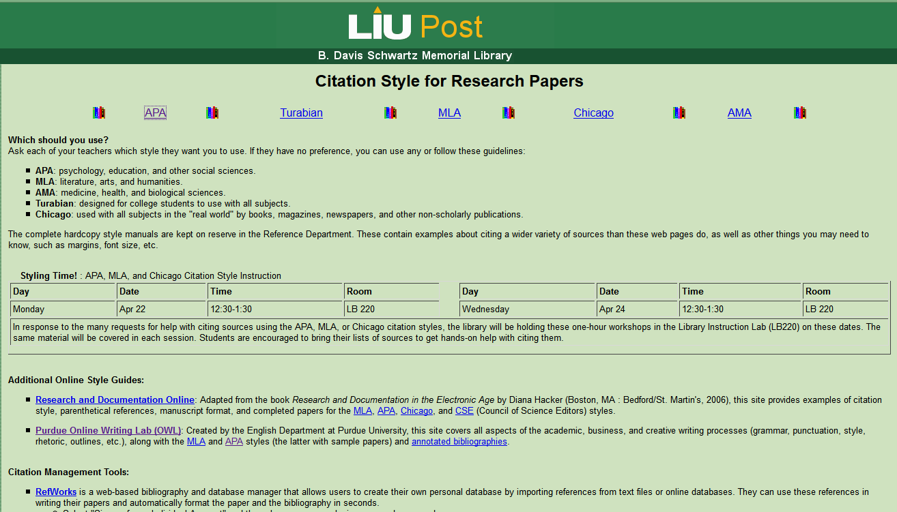Click the bullet APA: psychology, education, and other social sciences
897x512 pixels.
coord(145,171)
